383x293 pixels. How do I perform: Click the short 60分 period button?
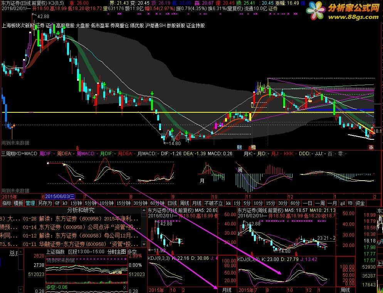(295, 203)
